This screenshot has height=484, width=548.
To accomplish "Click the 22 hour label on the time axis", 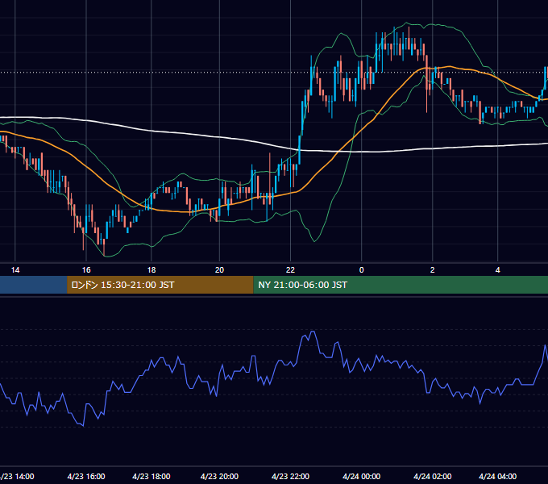I will coord(290,270).
